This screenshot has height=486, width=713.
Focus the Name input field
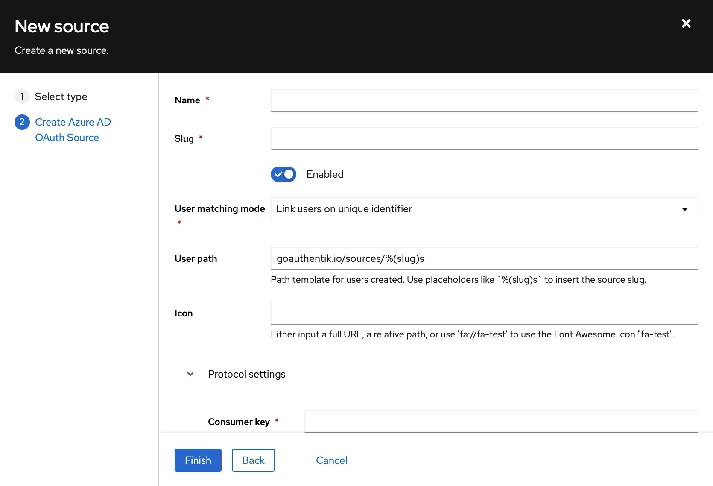[x=484, y=100]
